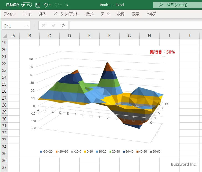Image resolution: width=202 pixels, height=172 pixels.
Task: Click the Select All corner triangle
Action: 5,36
